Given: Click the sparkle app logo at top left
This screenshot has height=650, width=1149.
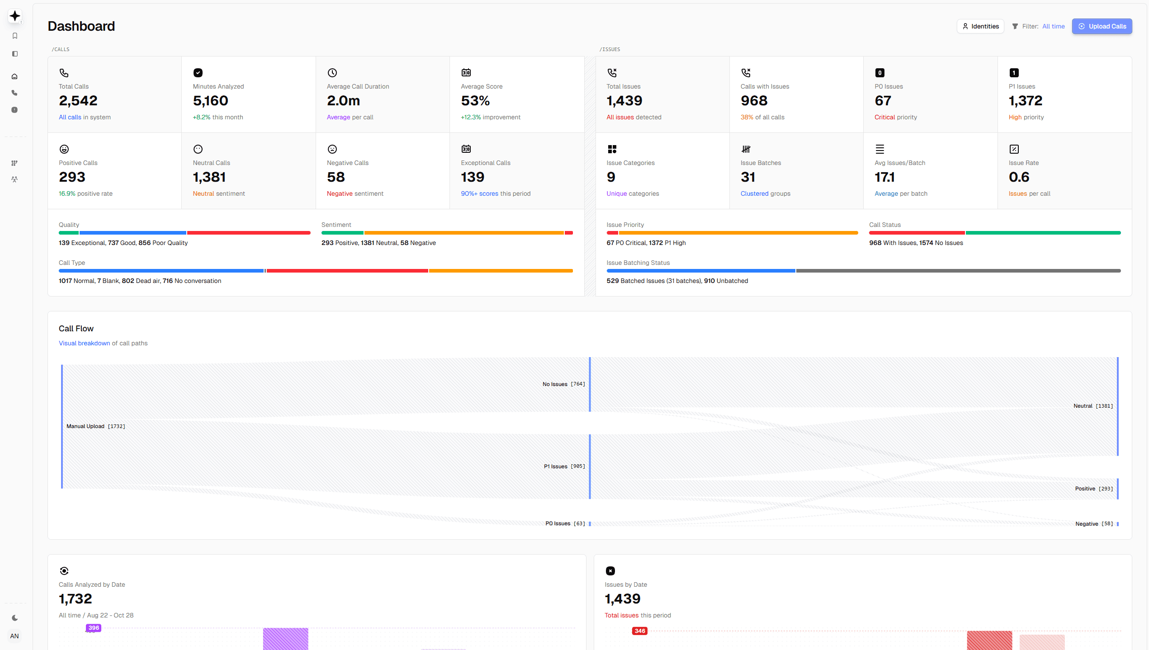Looking at the screenshot, I should click(x=14, y=15).
